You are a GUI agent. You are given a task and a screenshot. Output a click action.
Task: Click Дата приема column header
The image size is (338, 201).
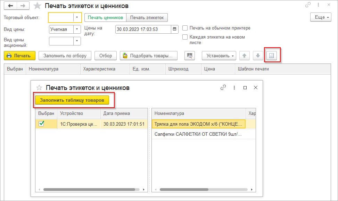point(124,113)
